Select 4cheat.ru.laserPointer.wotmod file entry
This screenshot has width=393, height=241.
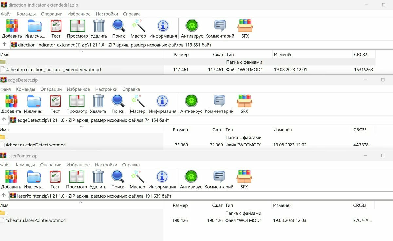click(x=35, y=221)
